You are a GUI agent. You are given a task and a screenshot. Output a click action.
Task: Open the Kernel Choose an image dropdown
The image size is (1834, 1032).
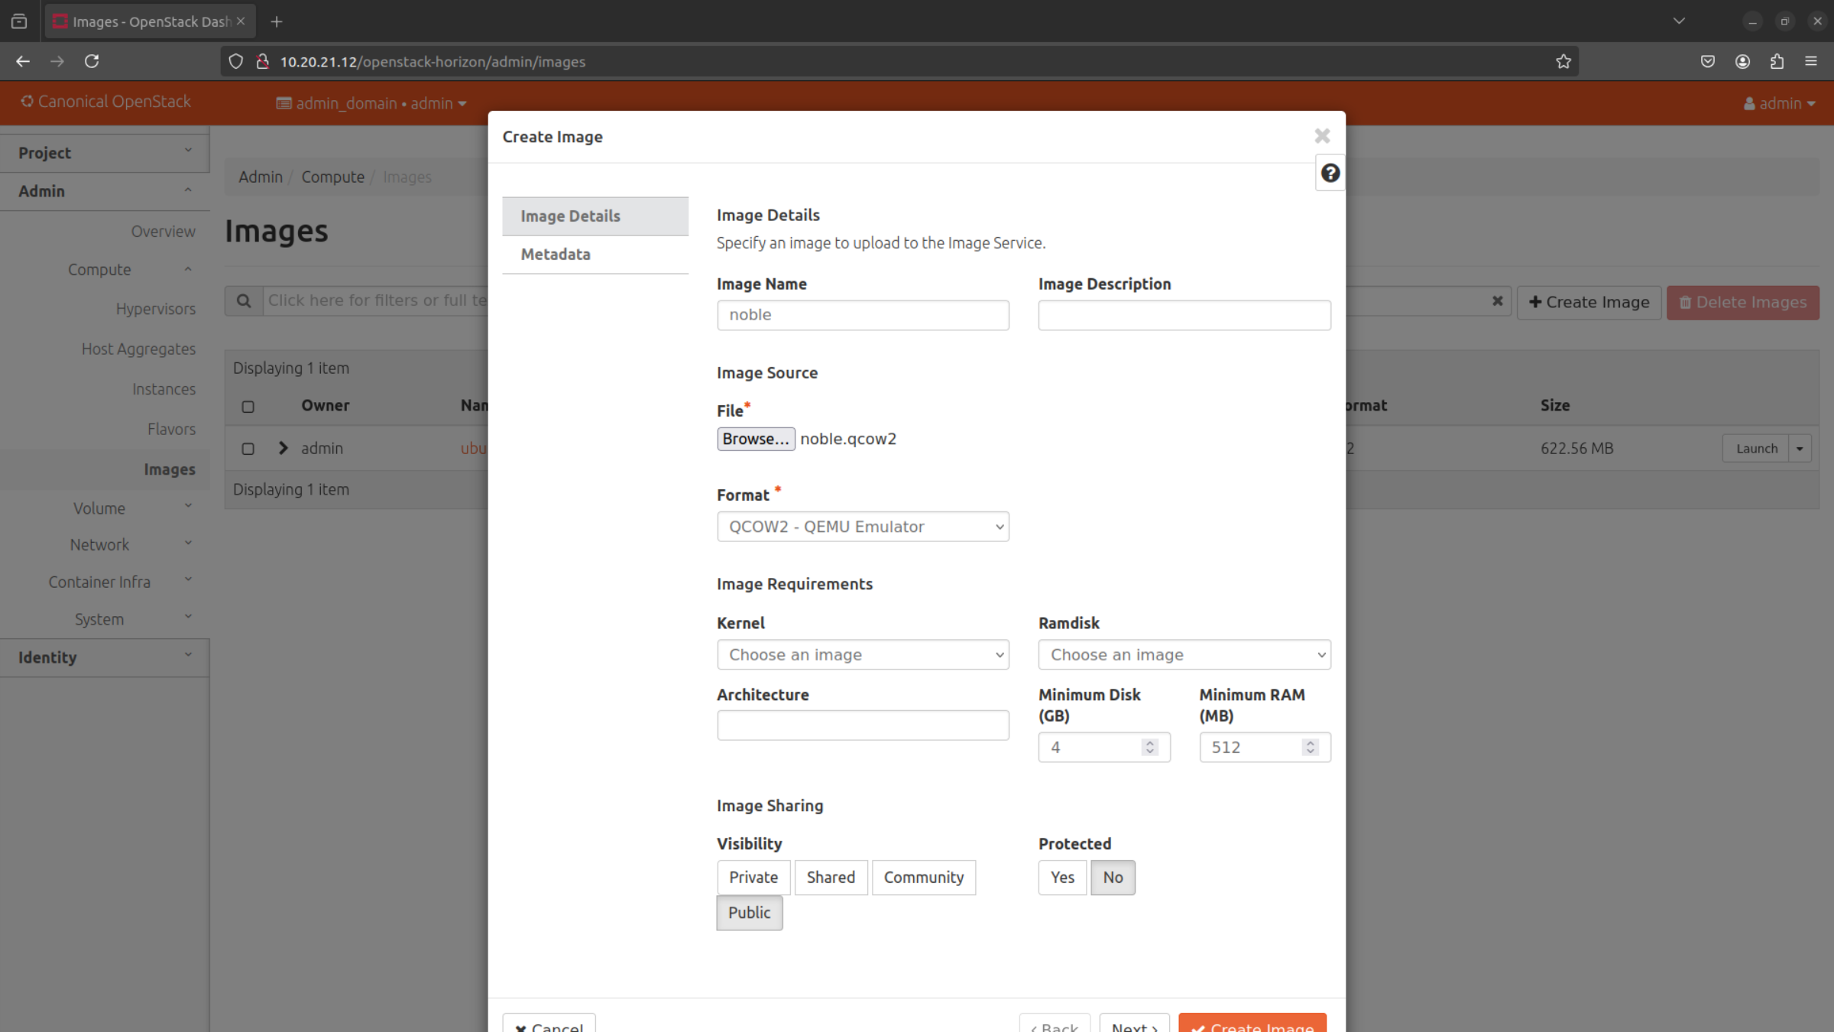(x=863, y=655)
